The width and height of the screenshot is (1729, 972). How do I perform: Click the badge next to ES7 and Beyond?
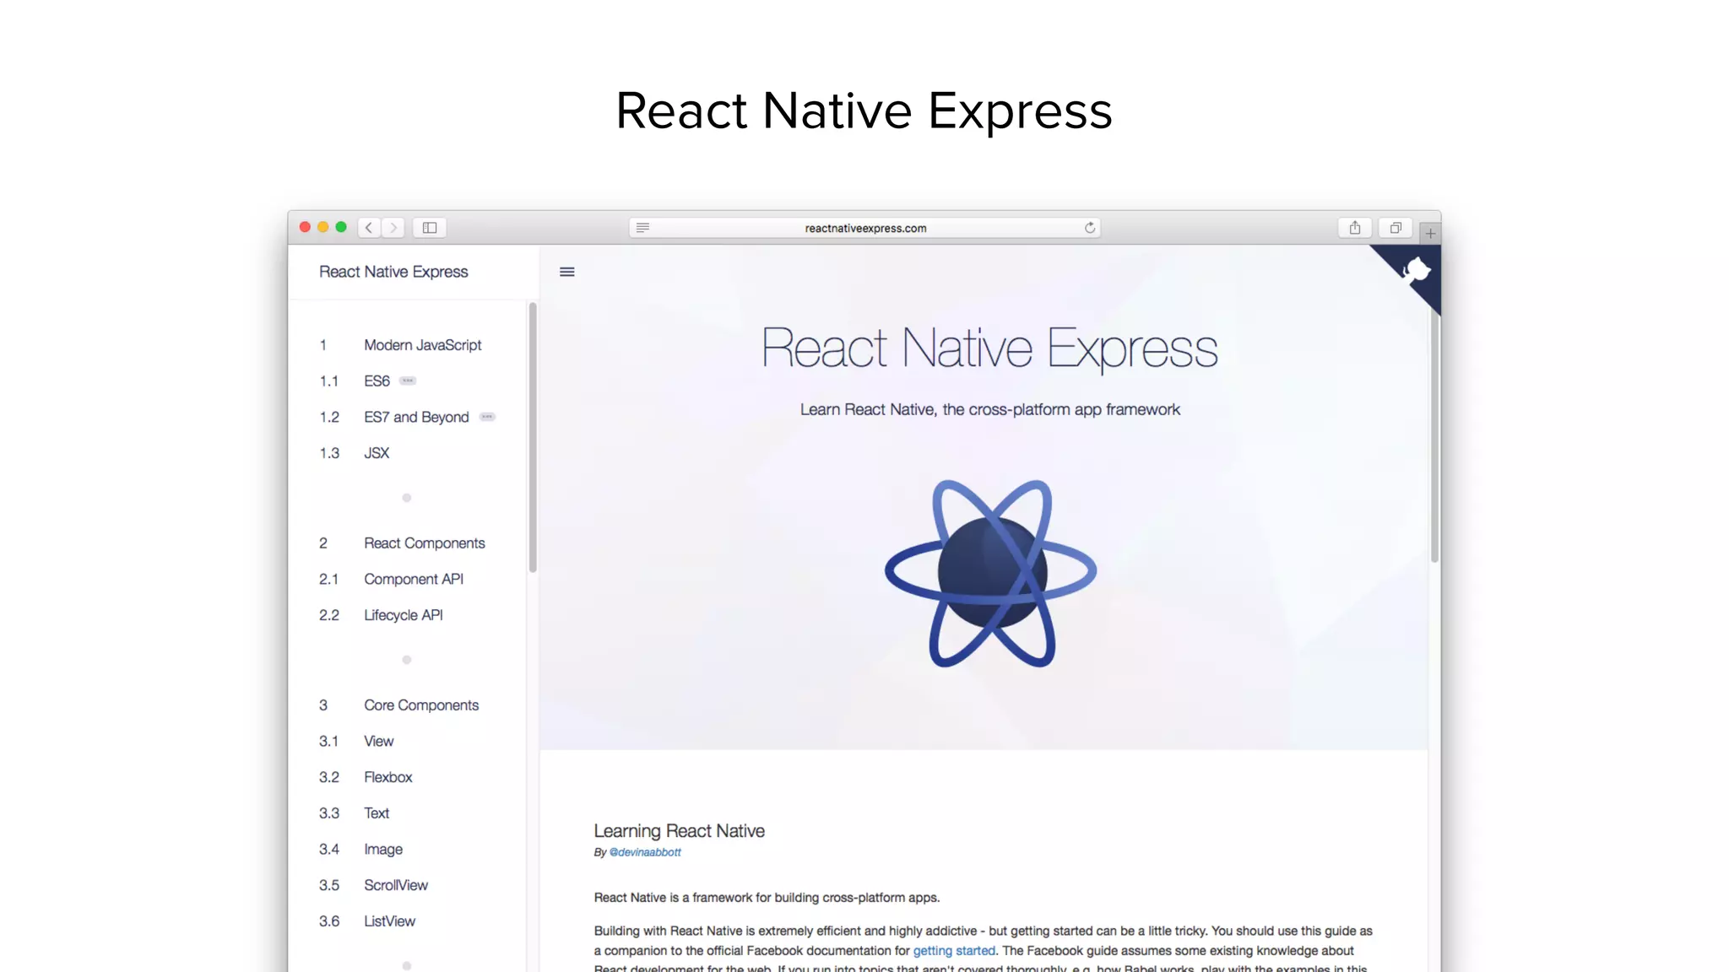tap(487, 417)
